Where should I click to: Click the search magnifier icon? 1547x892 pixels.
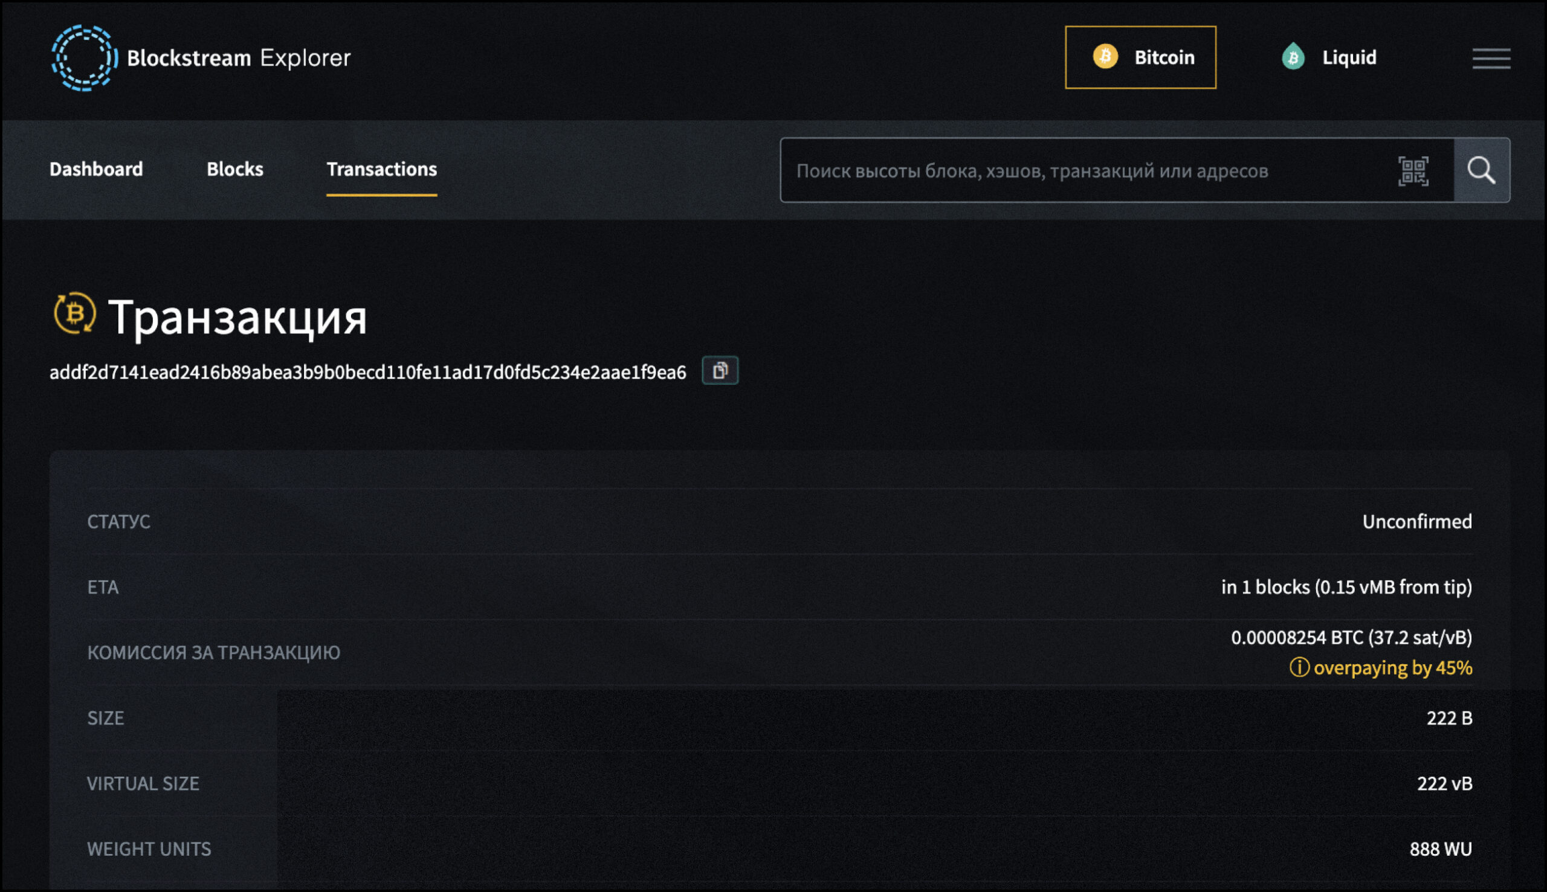tap(1482, 170)
